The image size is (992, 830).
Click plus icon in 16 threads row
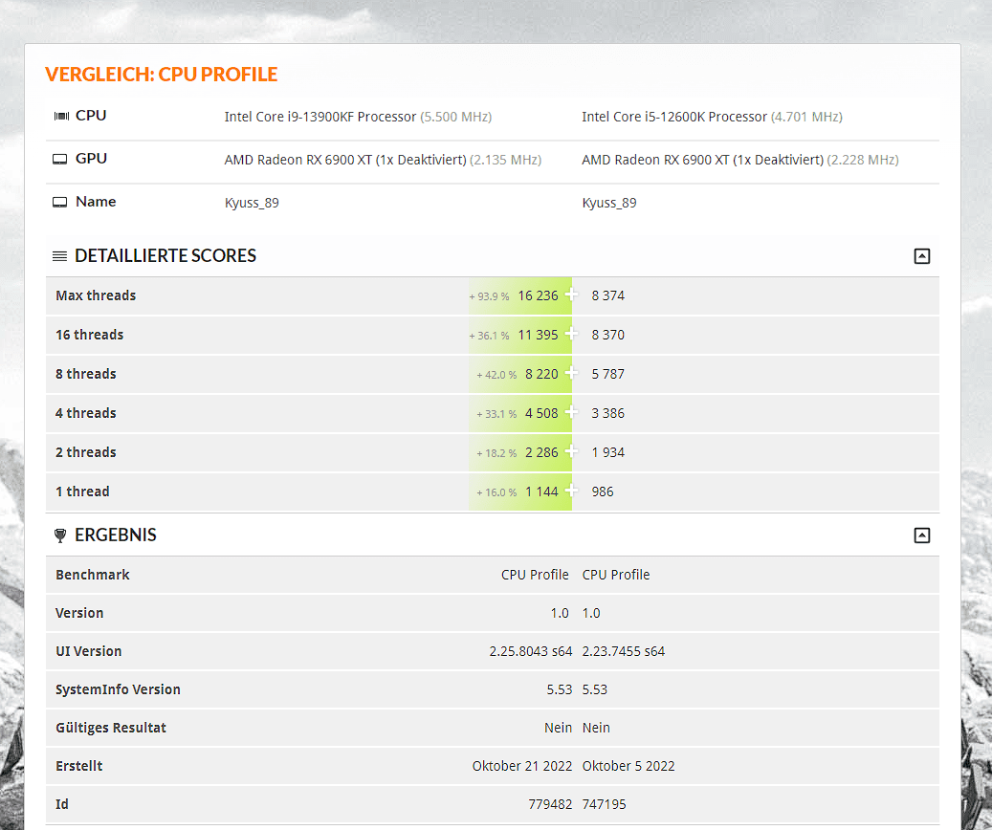571,334
